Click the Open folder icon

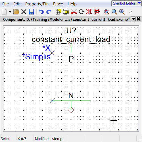point(16,12)
